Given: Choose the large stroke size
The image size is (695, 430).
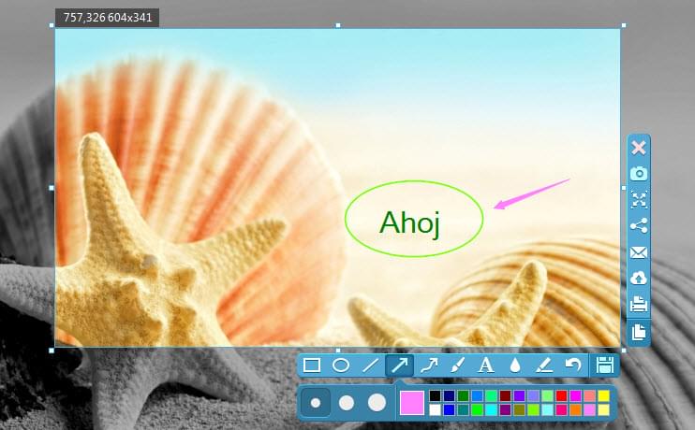Looking at the screenshot, I should [377, 403].
